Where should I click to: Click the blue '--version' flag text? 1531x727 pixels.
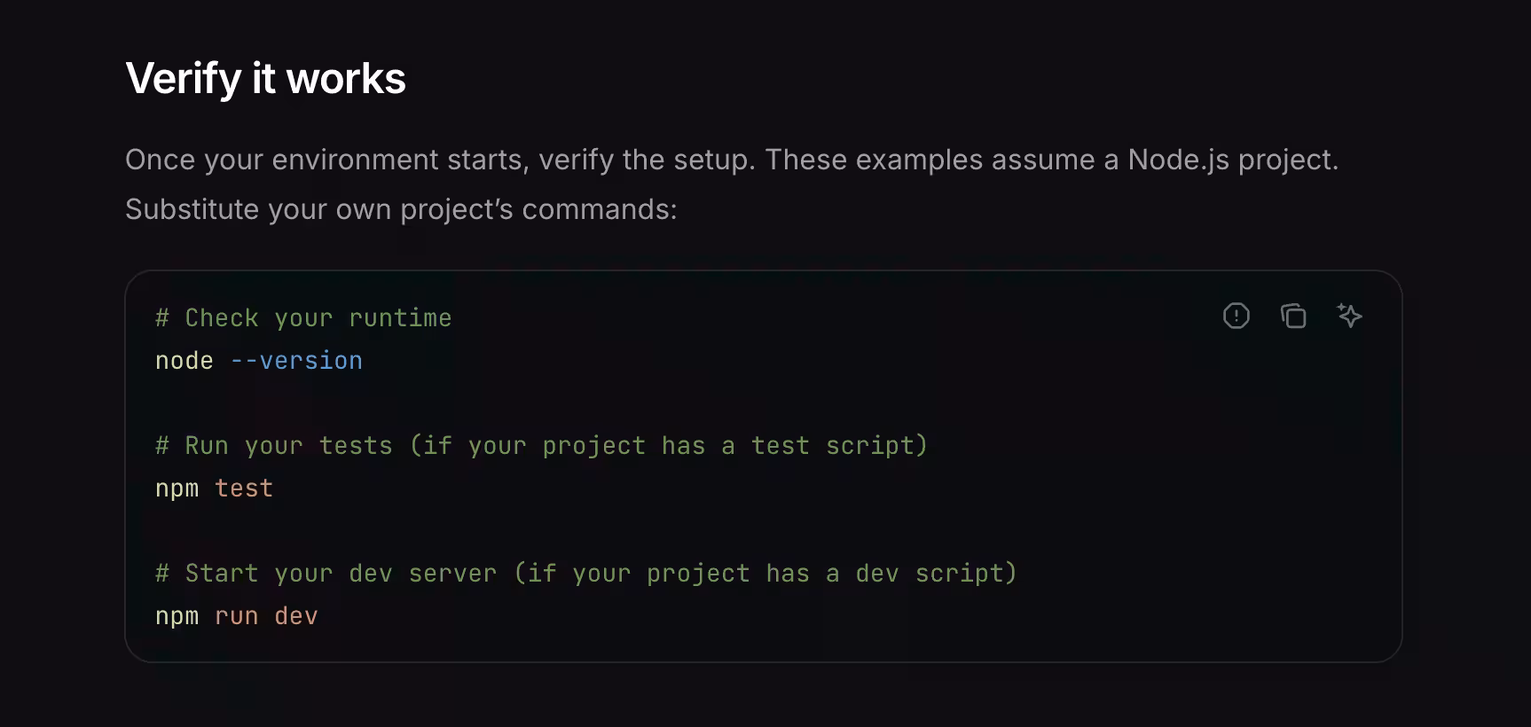pyautogui.click(x=296, y=360)
